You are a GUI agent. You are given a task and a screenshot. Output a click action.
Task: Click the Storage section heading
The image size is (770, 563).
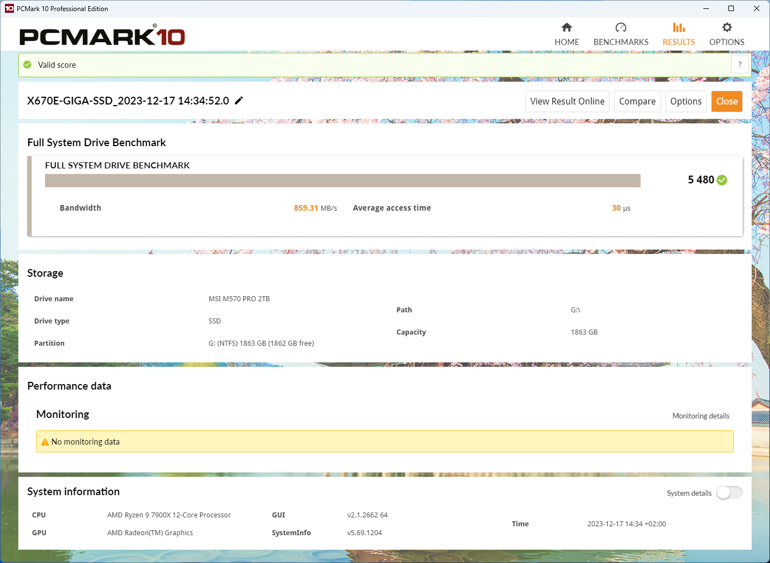(45, 273)
